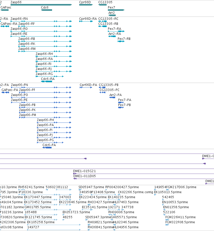Select EST GM01785.5prime

click(37, 207)
